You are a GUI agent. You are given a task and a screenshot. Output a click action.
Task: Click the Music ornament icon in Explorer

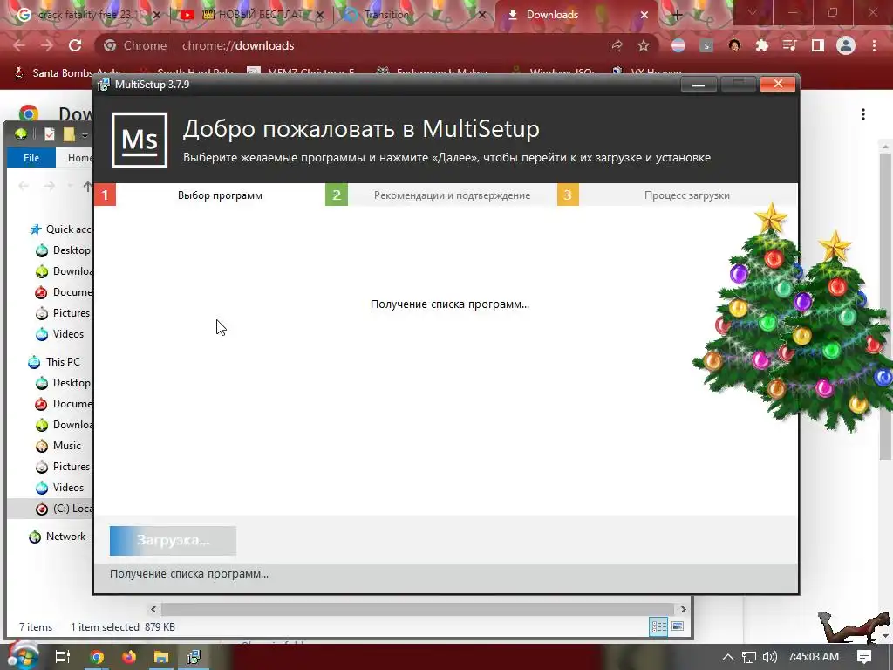(42, 446)
